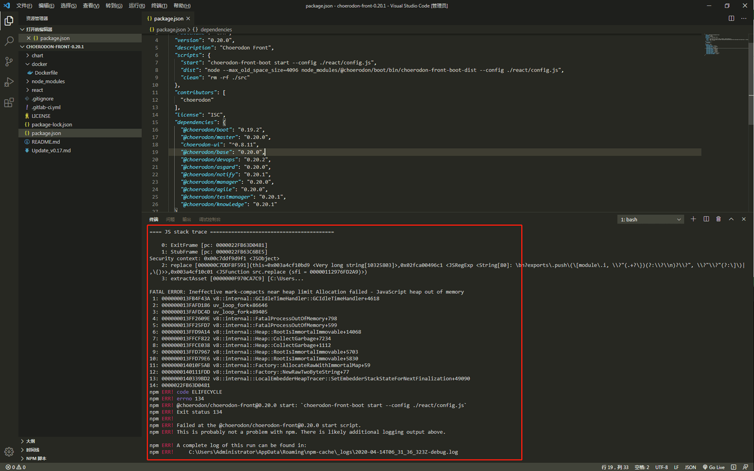
Task: Split the editor to the right
Action: (x=731, y=19)
